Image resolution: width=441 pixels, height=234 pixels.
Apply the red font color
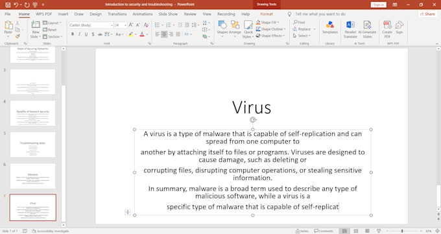[x=142, y=34]
